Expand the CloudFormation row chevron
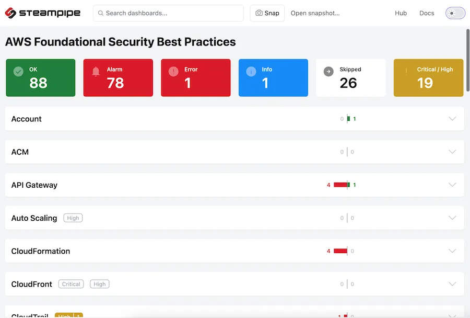 452,251
